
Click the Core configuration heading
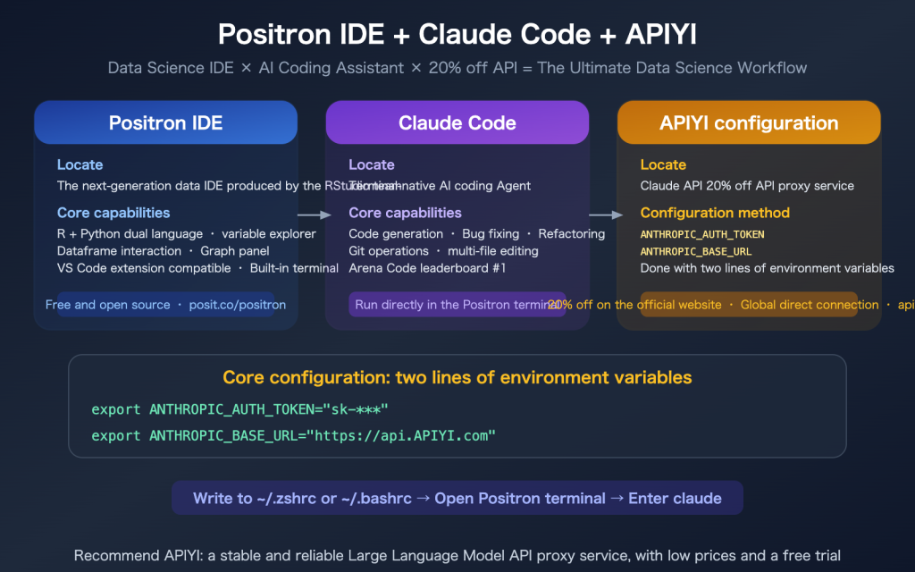[x=457, y=377]
